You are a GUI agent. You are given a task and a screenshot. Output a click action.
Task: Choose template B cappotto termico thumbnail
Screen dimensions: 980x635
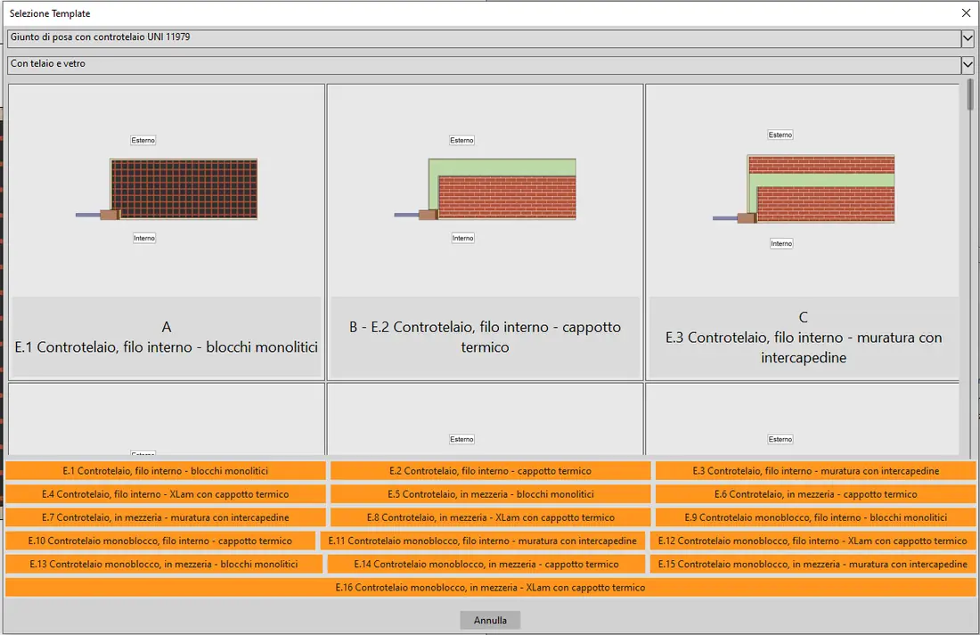tap(485, 232)
